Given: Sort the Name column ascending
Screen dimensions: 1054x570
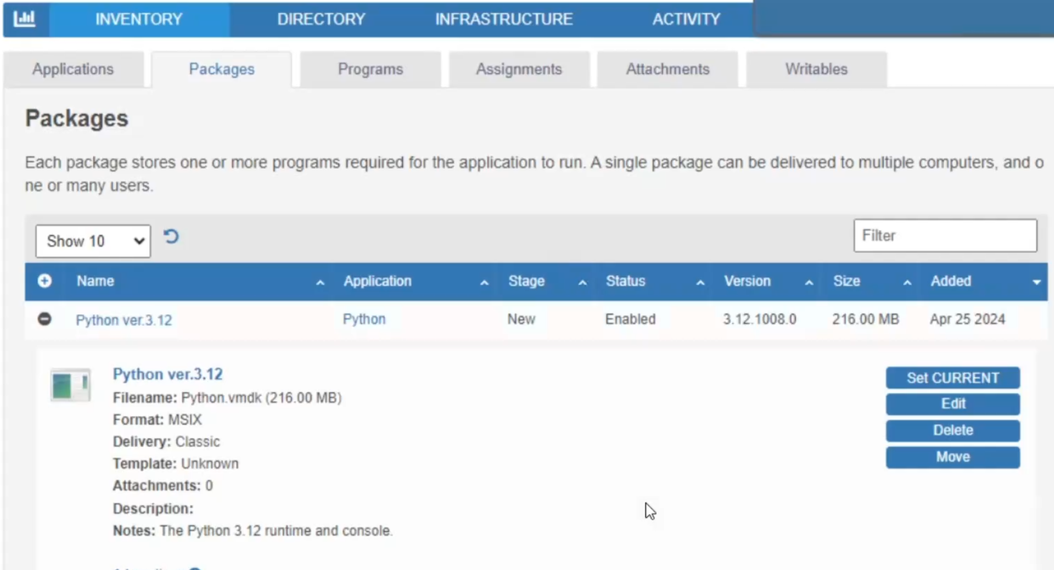Looking at the screenshot, I should coord(320,282).
